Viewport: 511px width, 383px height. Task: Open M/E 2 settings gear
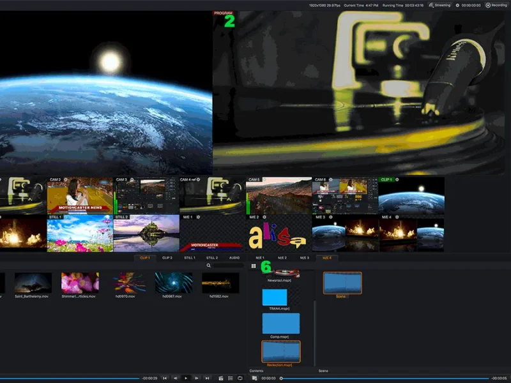(x=264, y=217)
